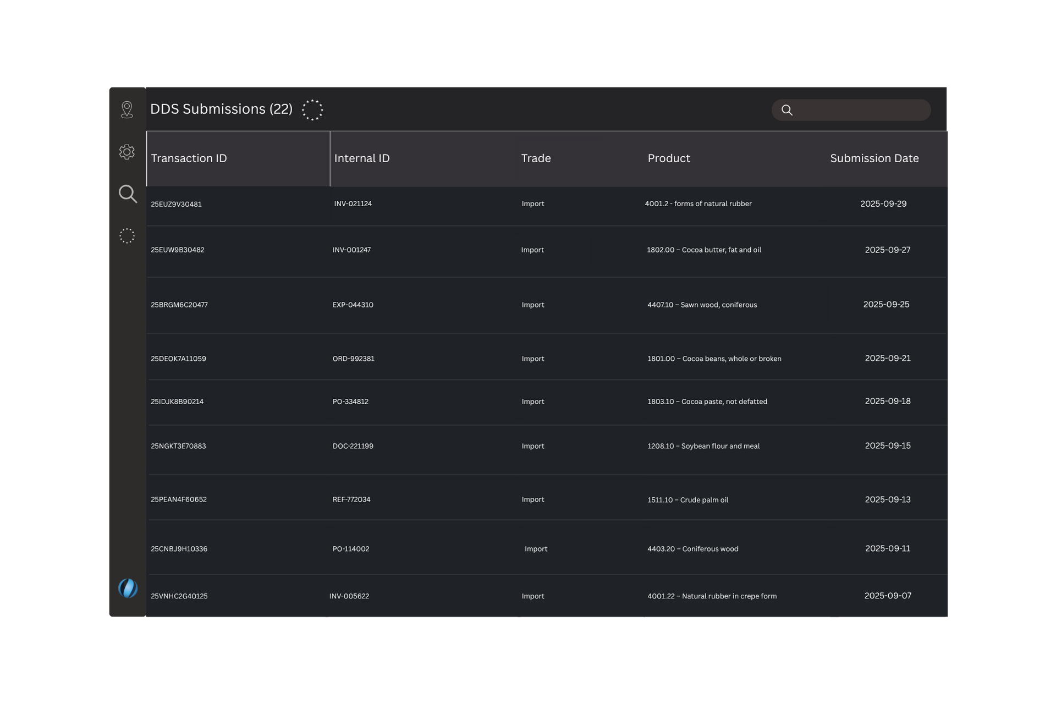
Task: Open settings via the sidebar gear icon
Action: click(127, 152)
